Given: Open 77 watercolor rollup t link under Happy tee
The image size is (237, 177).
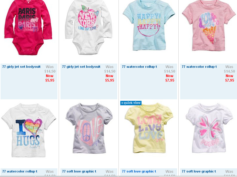Looking at the screenshot, I should pos(139,67).
